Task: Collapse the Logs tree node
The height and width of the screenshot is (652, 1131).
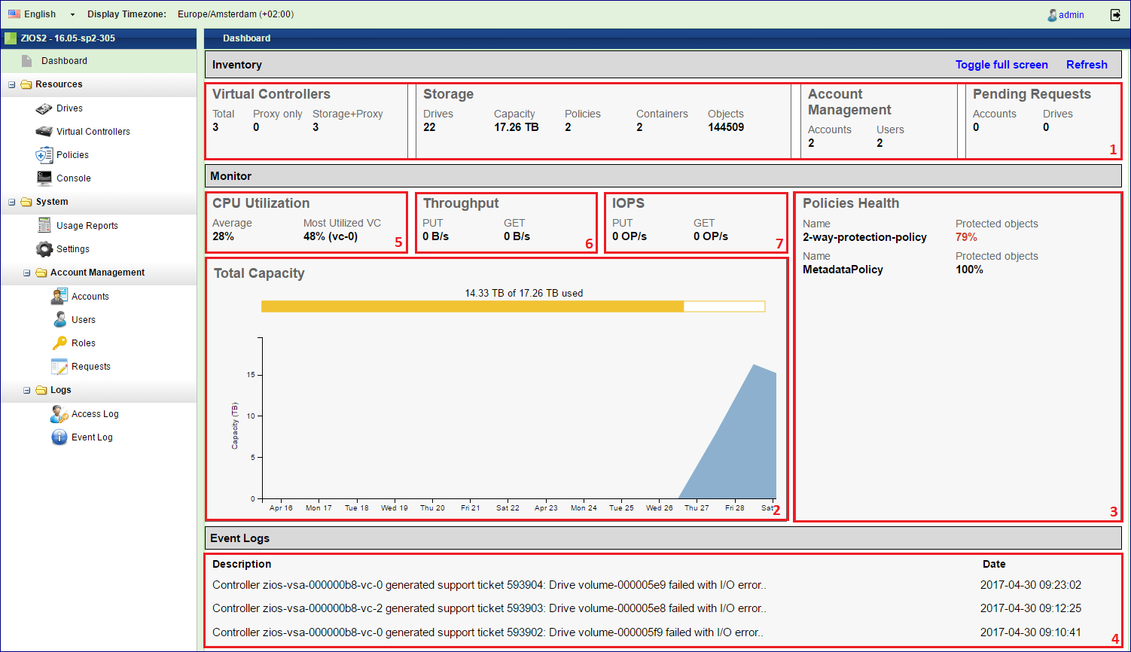Action: point(27,390)
